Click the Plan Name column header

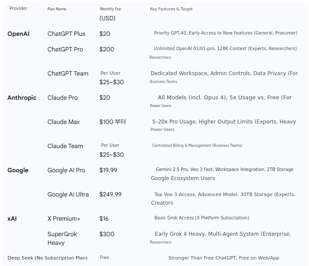(x=57, y=9)
